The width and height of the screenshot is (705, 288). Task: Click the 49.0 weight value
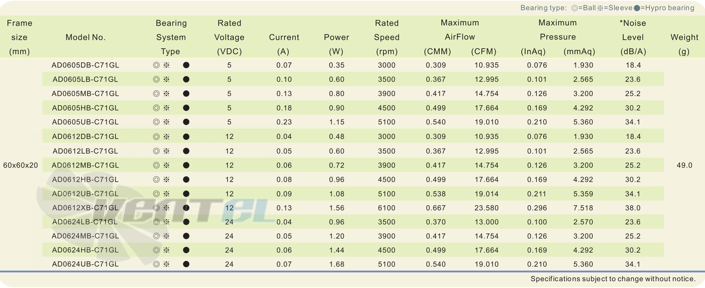click(x=684, y=165)
